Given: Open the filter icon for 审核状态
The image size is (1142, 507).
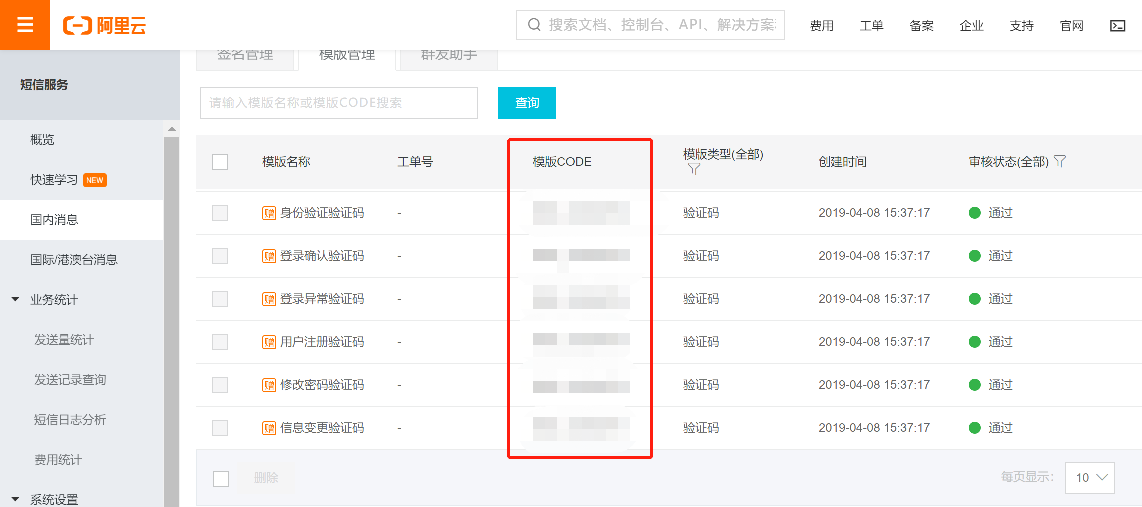Looking at the screenshot, I should [1060, 161].
